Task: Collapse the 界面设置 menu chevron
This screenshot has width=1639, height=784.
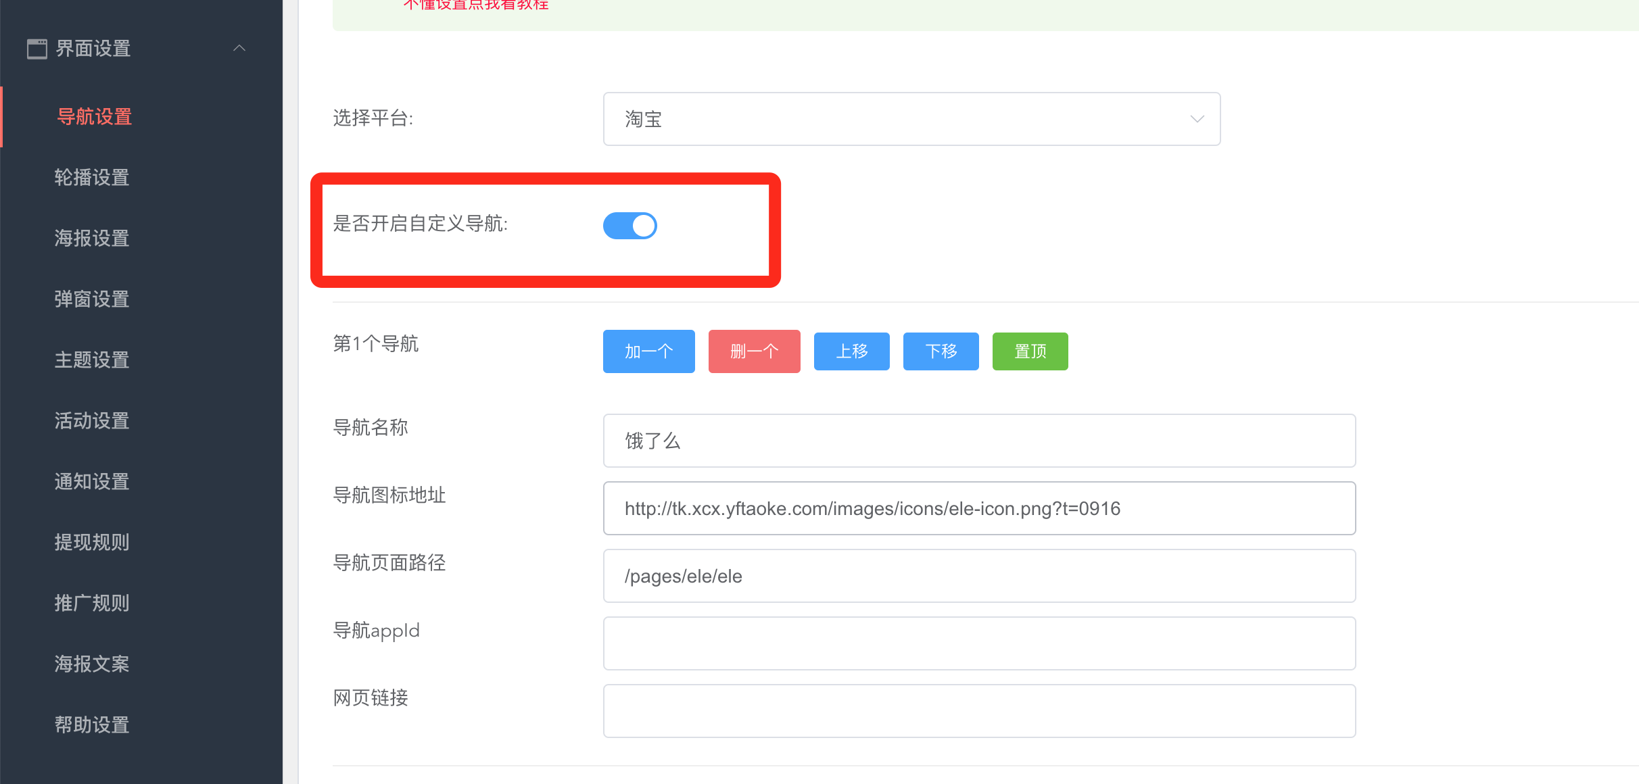Action: 239,48
